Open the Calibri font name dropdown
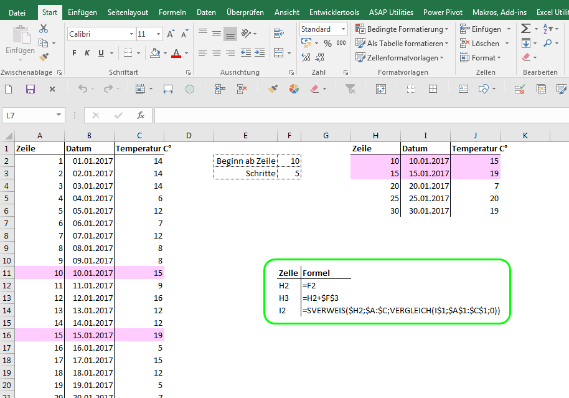 pyautogui.click(x=131, y=34)
